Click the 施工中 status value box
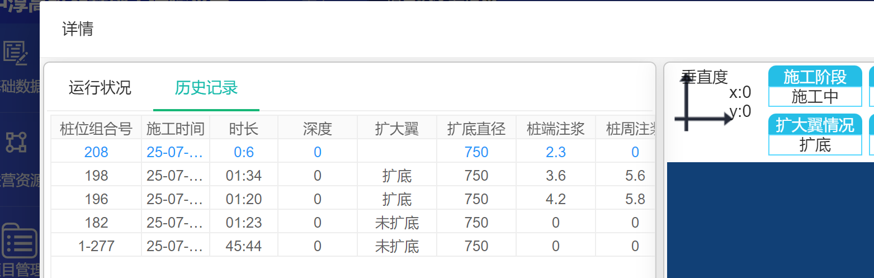The height and width of the screenshot is (278, 874). pyautogui.click(x=815, y=97)
